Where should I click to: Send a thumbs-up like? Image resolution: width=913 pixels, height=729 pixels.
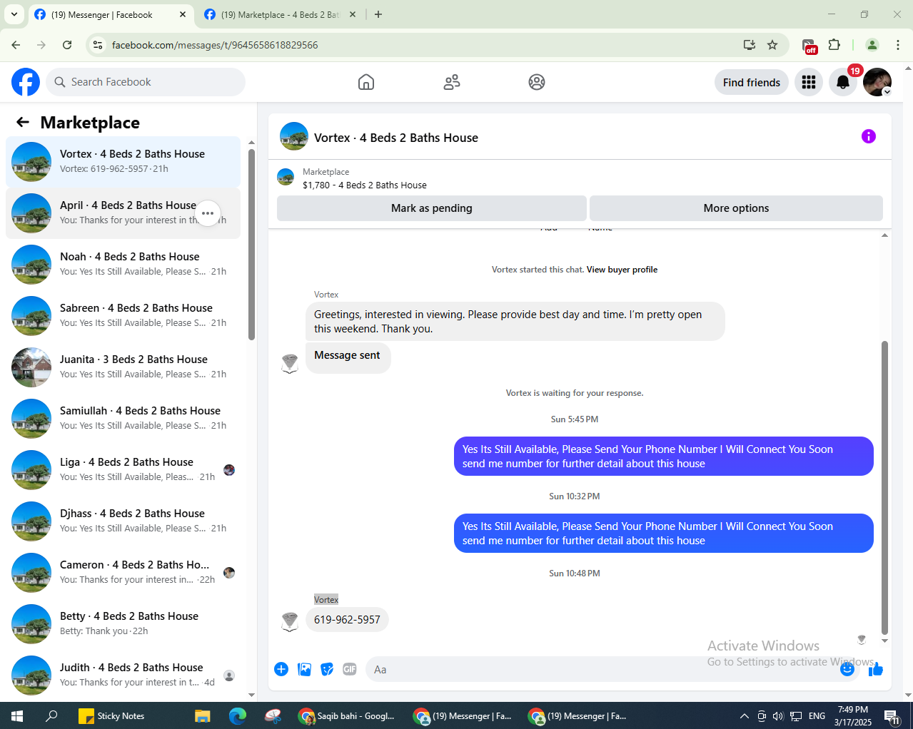coord(876,669)
